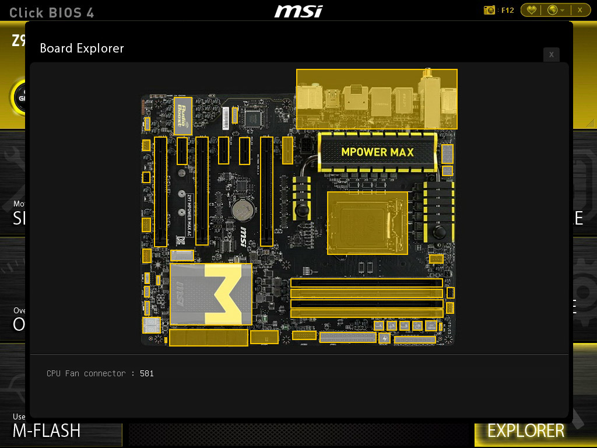This screenshot has width=597, height=448.
Task: Close Click BIOS with the top-right X
Action: pyautogui.click(x=580, y=10)
